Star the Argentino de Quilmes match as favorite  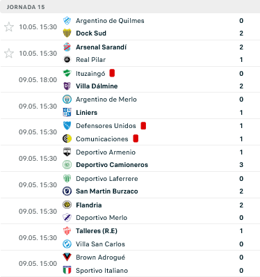[9, 27]
